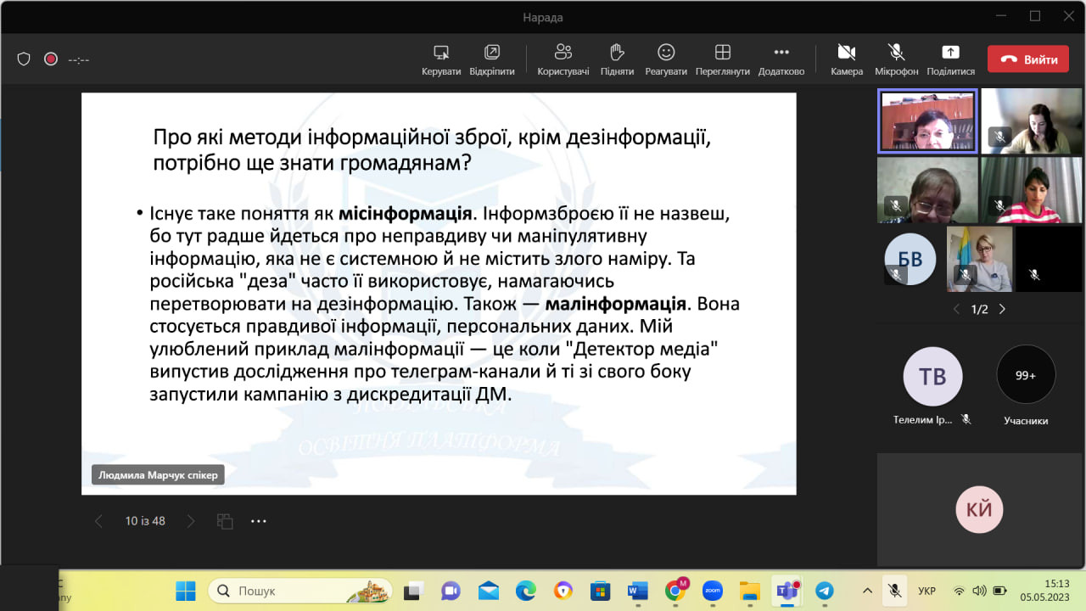Open the 99+ Учасники overflow participants list
Viewport: 1086px width, 611px height.
(x=1026, y=375)
